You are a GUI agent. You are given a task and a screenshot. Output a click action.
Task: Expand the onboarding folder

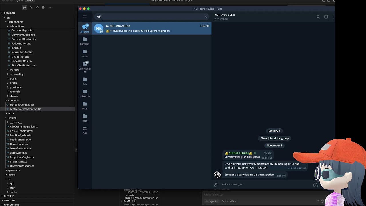click(17, 74)
